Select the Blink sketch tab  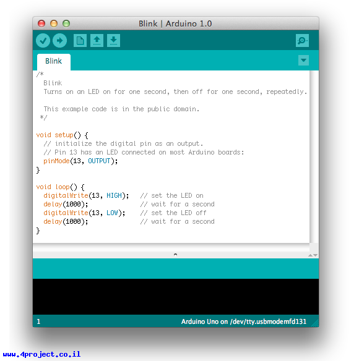tap(54, 61)
